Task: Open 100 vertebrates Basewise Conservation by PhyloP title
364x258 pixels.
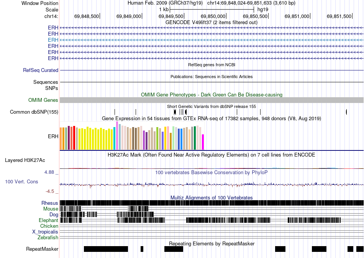Action: pyautogui.click(x=212, y=172)
